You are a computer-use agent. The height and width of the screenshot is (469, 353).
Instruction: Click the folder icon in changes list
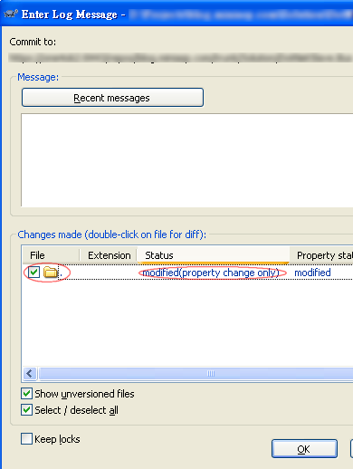click(x=51, y=273)
